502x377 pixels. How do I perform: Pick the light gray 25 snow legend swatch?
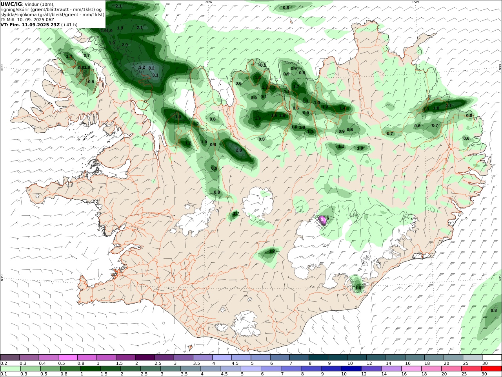pyautogui.click(x=473, y=357)
